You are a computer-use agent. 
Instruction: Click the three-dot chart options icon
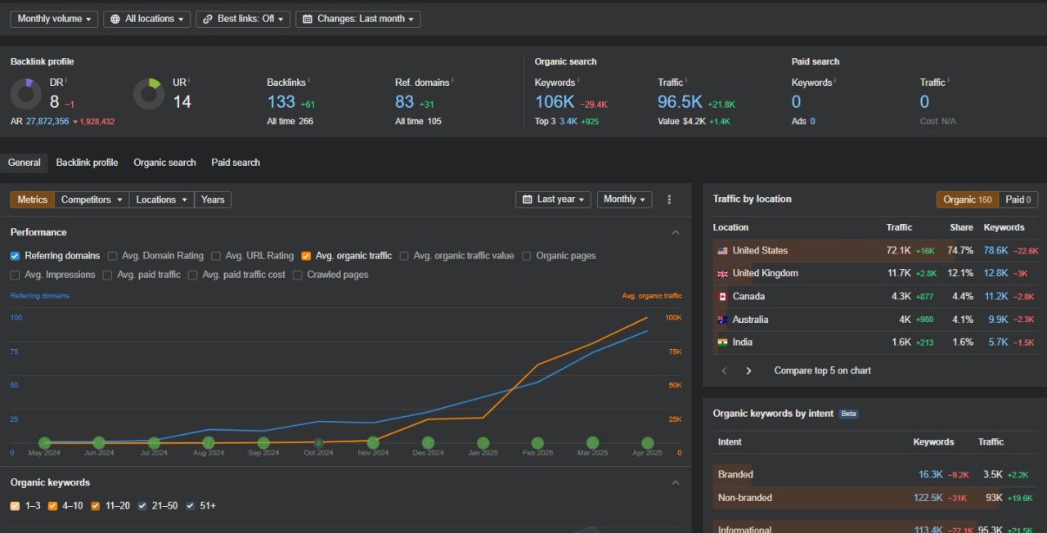pyautogui.click(x=669, y=199)
